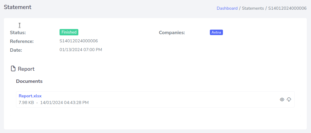Image resolution: width=311 pixels, height=133 pixels.
Task: Click the Documents subheading
Action: 29,81
